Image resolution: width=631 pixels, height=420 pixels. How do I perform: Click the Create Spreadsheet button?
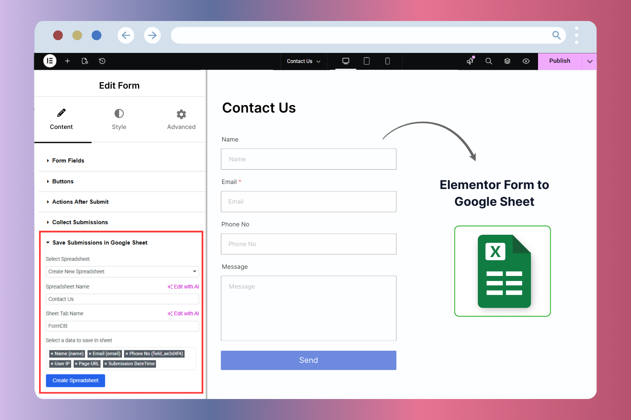click(x=75, y=381)
